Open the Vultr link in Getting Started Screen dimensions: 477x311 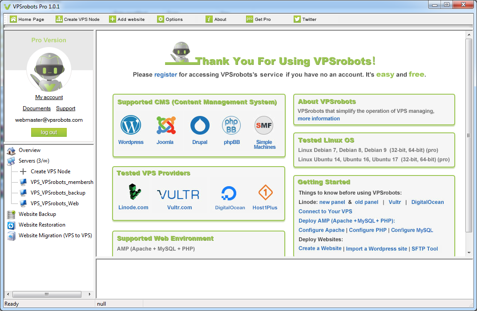click(x=395, y=202)
